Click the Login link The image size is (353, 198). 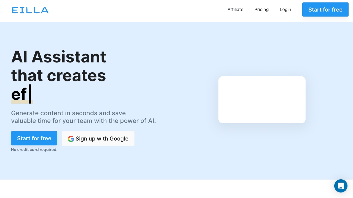tap(285, 10)
